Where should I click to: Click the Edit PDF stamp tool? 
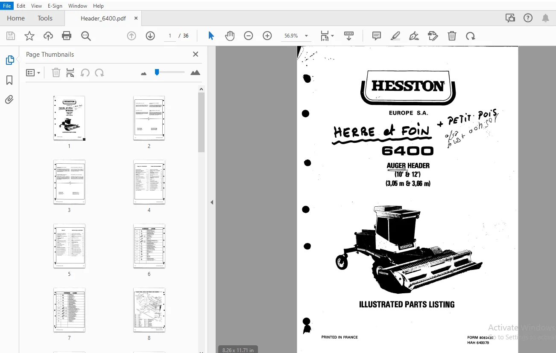[433, 36]
